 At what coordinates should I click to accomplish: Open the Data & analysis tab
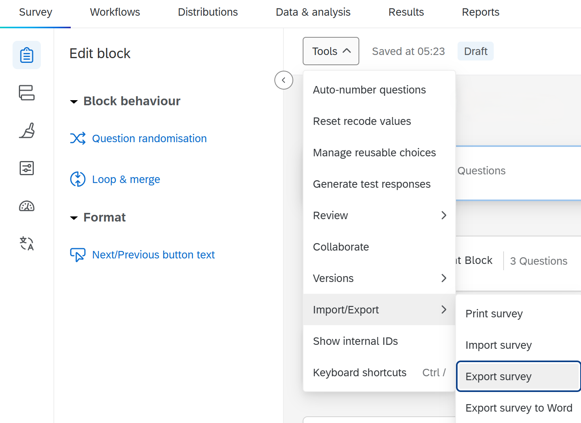coord(313,12)
